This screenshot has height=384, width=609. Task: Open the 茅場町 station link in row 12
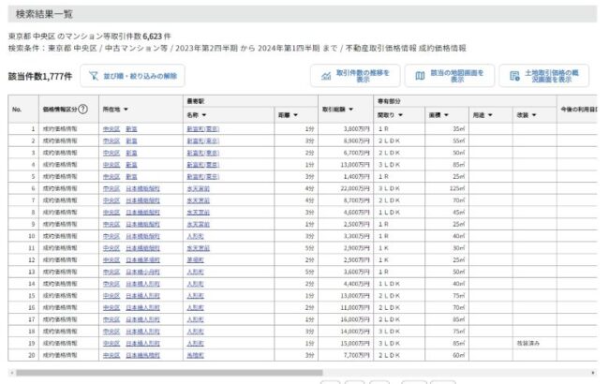pos(195,260)
